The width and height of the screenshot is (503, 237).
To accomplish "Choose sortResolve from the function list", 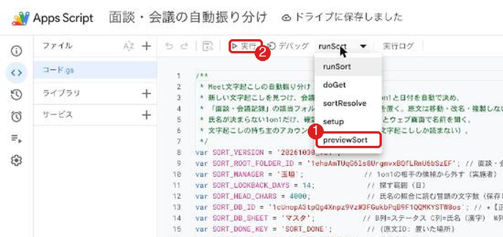I will click(x=348, y=103).
